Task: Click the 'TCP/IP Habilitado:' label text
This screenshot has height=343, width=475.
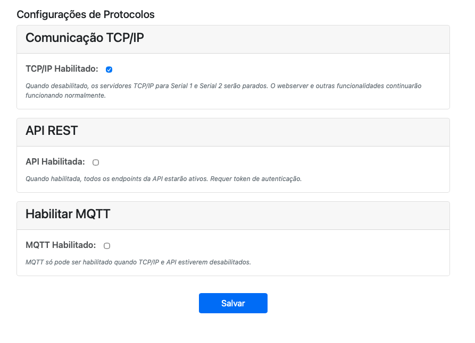Action: tap(62, 69)
